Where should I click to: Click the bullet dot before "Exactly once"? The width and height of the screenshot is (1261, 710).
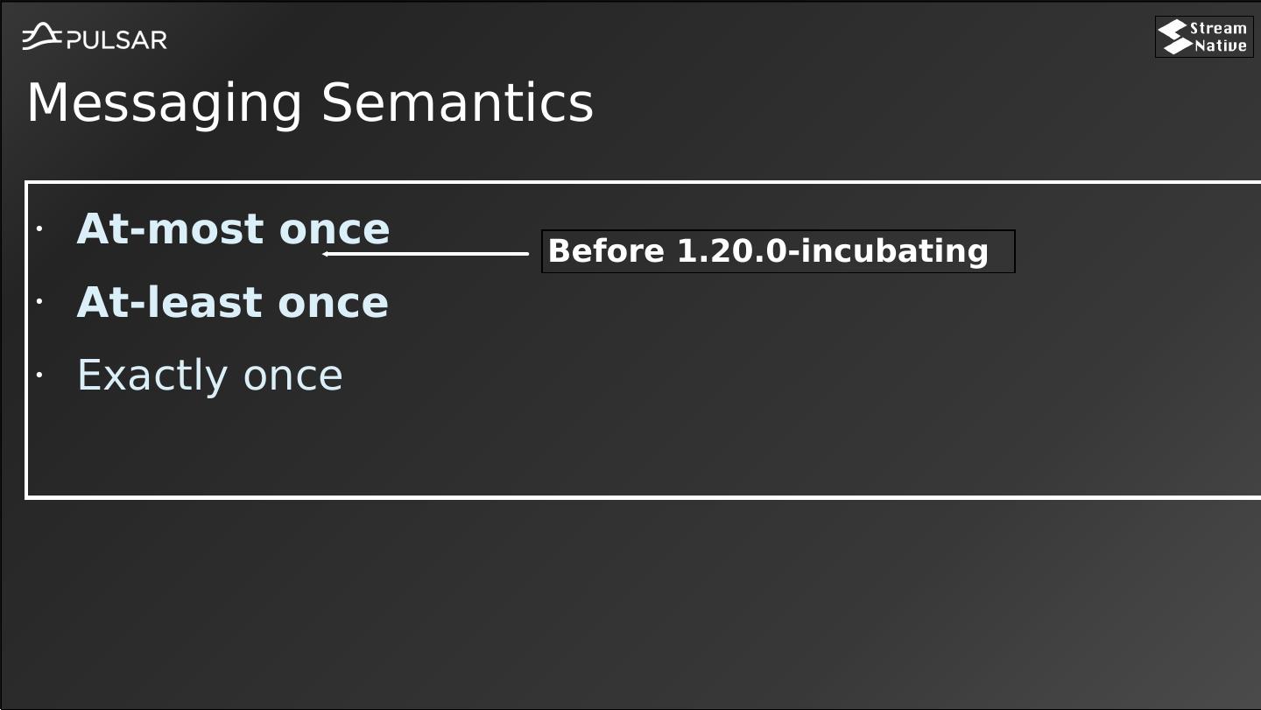click(39, 376)
